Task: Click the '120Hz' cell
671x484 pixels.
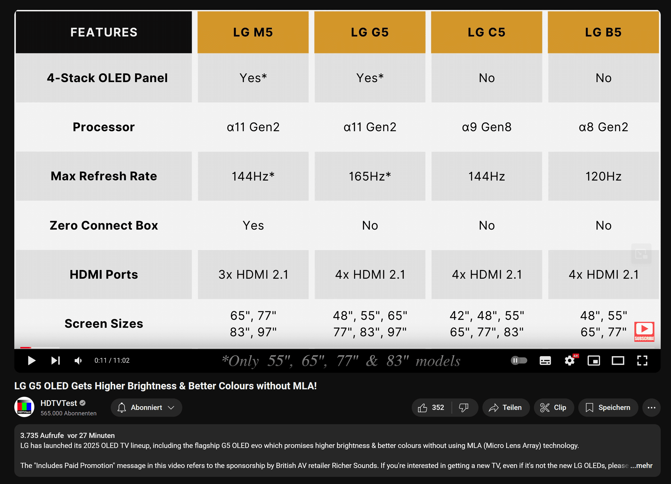Action: pos(603,176)
